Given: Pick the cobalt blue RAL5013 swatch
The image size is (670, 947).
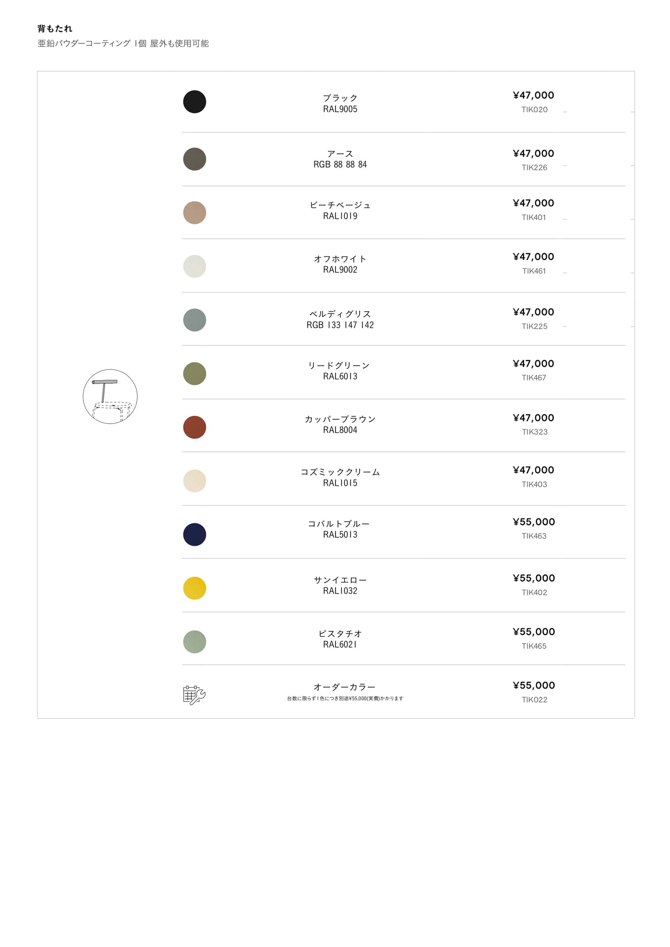Looking at the screenshot, I should point(194,535).
